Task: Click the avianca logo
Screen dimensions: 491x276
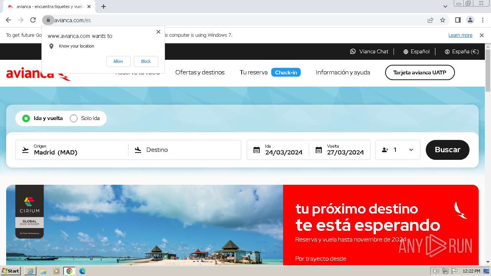Action: [38, 74]
